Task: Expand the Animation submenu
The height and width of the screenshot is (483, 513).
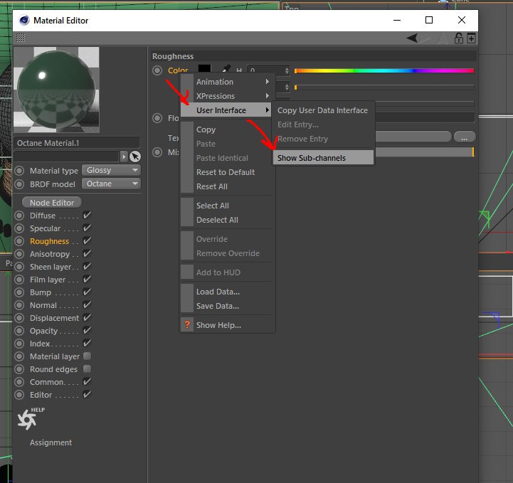Action: coord(228,82)
